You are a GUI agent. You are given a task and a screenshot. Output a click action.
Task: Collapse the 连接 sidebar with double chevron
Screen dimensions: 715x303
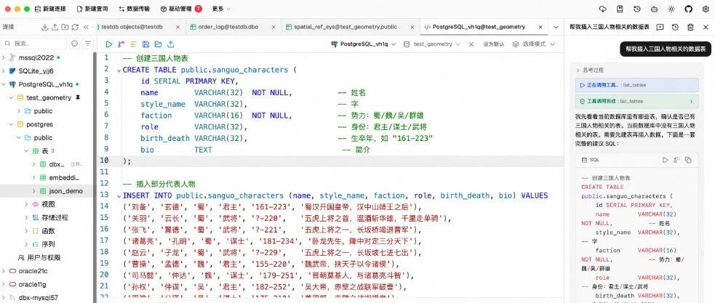point(86,28)
